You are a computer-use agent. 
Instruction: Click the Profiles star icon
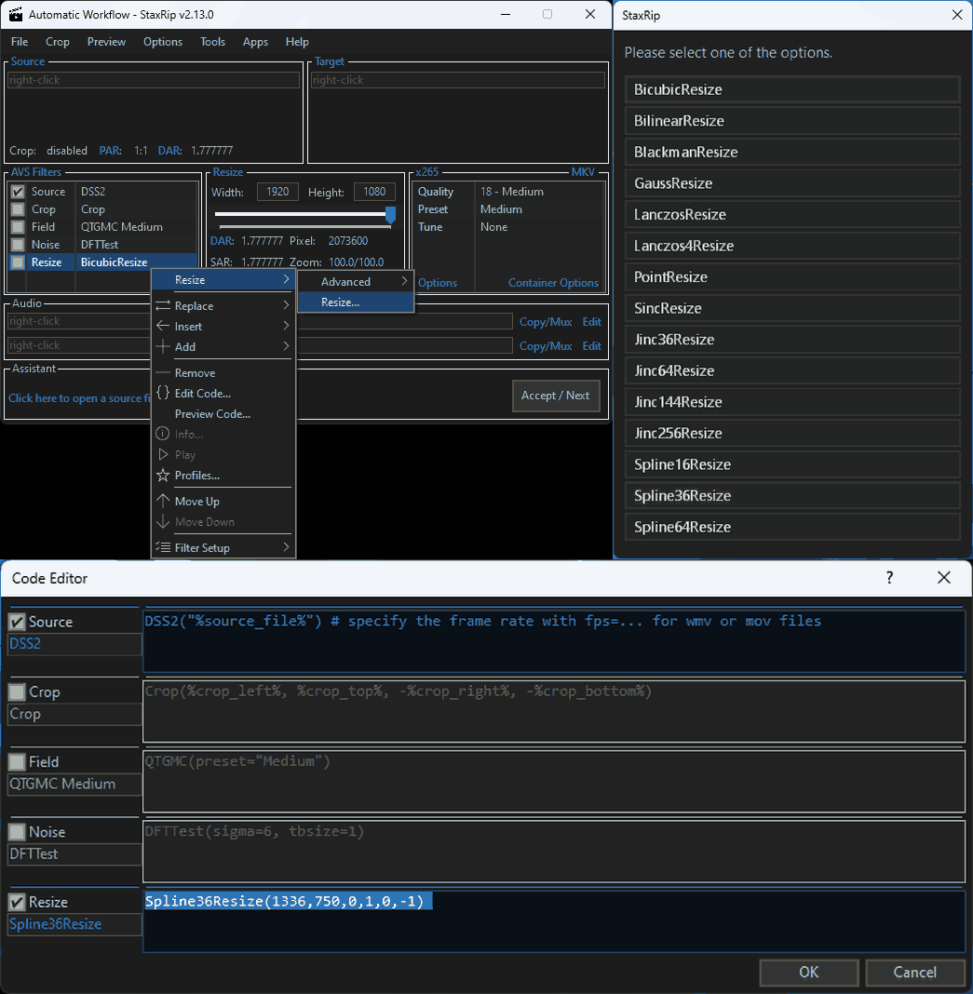(163, 475)
